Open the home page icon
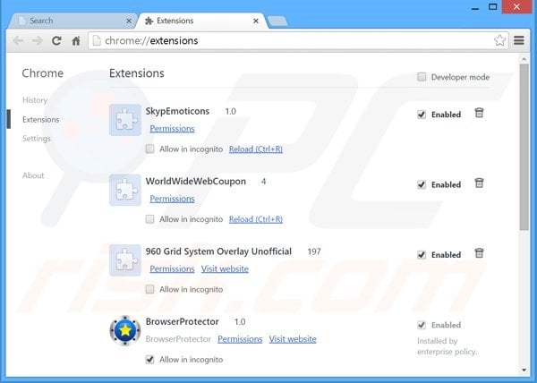537x383 pixels. (x=76, y=41)
